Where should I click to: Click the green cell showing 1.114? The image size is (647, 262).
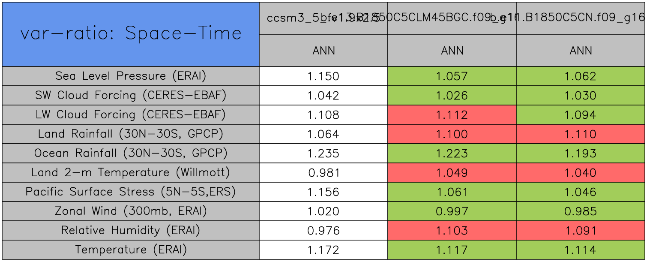point(581,250)
